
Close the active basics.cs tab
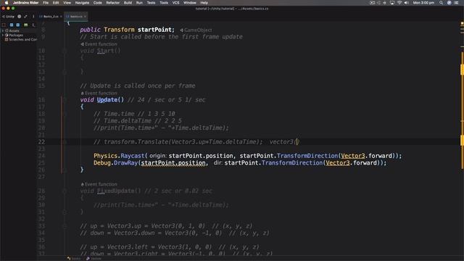point(86,17)
